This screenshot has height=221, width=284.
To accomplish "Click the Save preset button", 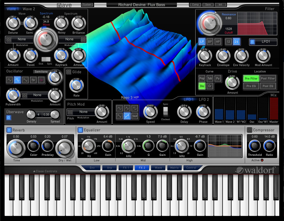I will click(x=208, y=5).
